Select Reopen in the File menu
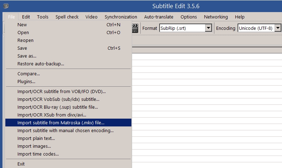Image resolution: width=282 pixels, height=168 pixels. pyautogui.click(x=25, y=40)
